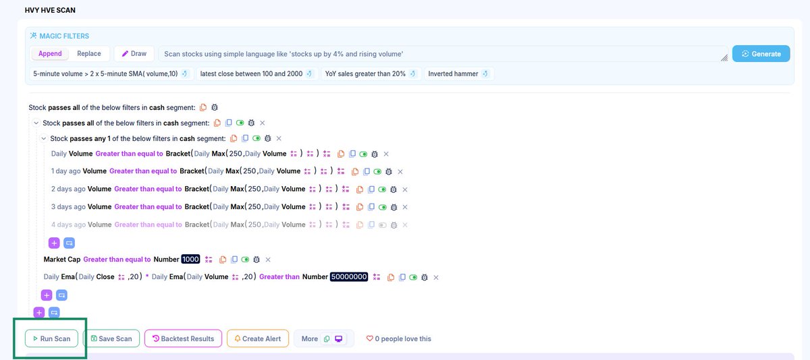
Task: Edit the Market Cap number value 1000
Action: pyautogui.click(x=191, y=260)
